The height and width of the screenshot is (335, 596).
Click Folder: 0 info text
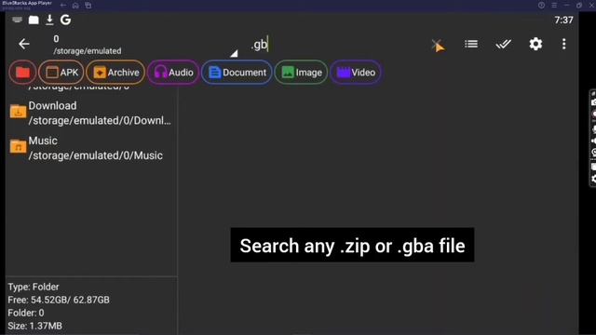tap(26, 313)
